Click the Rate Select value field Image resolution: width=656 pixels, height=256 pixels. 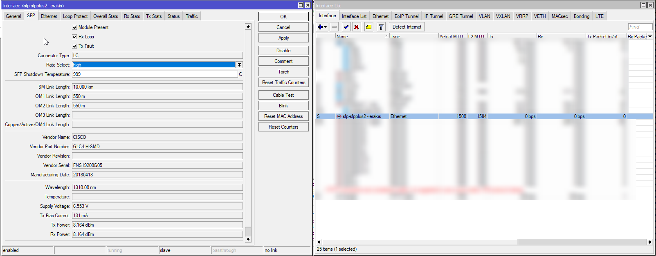pos(154,65)
